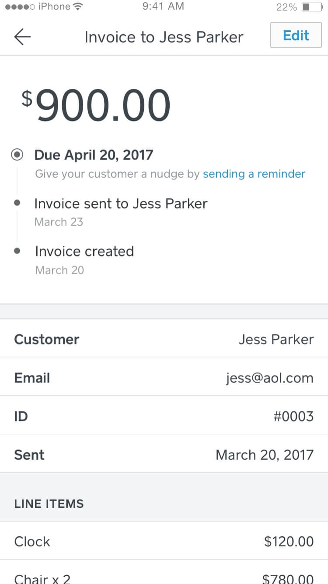This screenshot has width=328, height=584.
Task: Tap the Invoice to Jess Parker title
Action: [x=164, y=37]
